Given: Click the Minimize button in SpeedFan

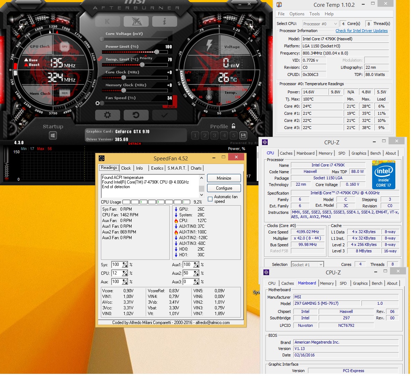Looking at the screenshot, I should pos(224,178).
